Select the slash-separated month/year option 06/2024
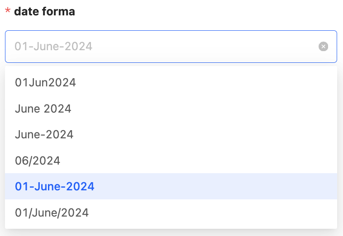The width and height of the screenshot is (343, 236). point(38,160)
